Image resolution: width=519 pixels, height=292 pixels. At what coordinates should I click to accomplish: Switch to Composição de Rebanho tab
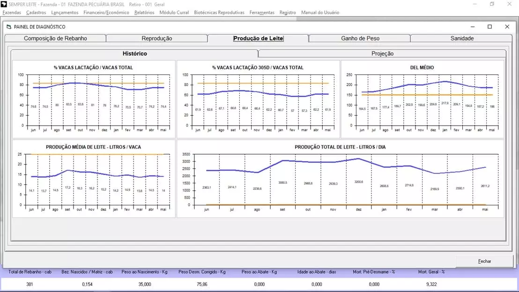[55, 38]
